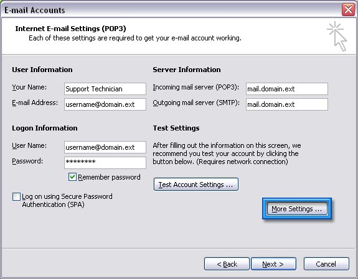This screenshot has width=358, height=279.
Task: Enable Secure Password Authentication (SPA) checkbox
Action: 16,196
